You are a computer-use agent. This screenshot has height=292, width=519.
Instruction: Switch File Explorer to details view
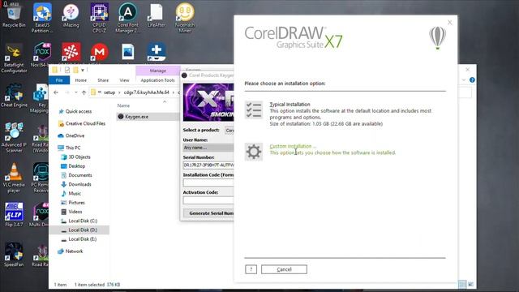click(x=462, y=284)
